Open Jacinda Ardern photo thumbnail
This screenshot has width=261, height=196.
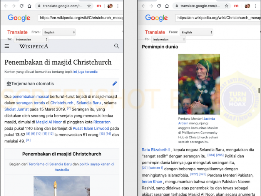(199, 84)
